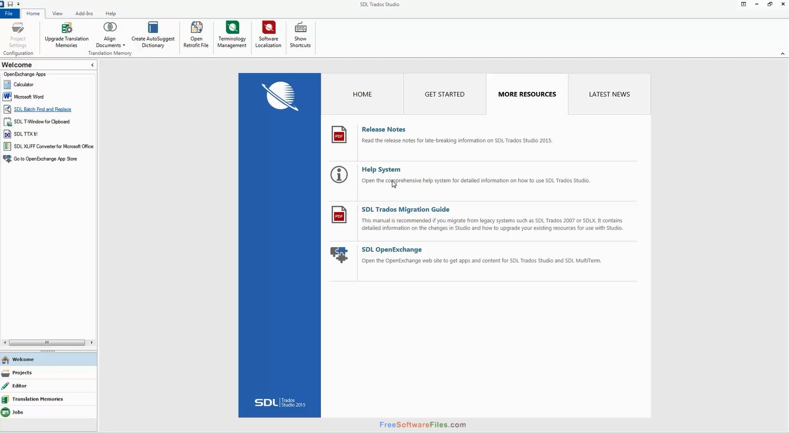This screenshot has height=433, width=789.
Task: Click SDL Batch Find and Replace icon
Action: 7,109
